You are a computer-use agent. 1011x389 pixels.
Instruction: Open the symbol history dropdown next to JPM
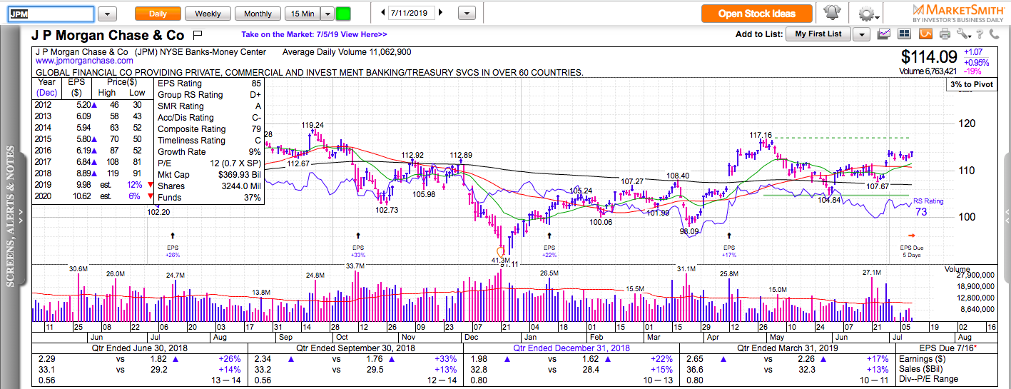[x=107, y=14]
